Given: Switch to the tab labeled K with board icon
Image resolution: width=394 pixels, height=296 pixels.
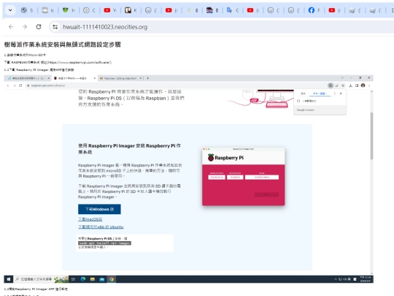Looking at the screenshot, I should (x=131, y=10).
